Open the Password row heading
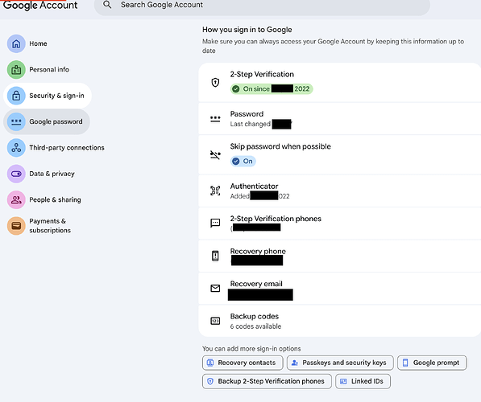The width and height of the screenshot is (481, 402). point(247,114)
